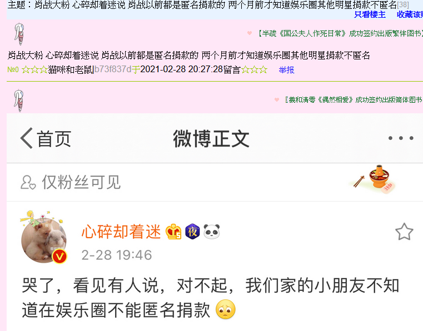
Task: Report the post with 举报
Action: click(286, 70)
